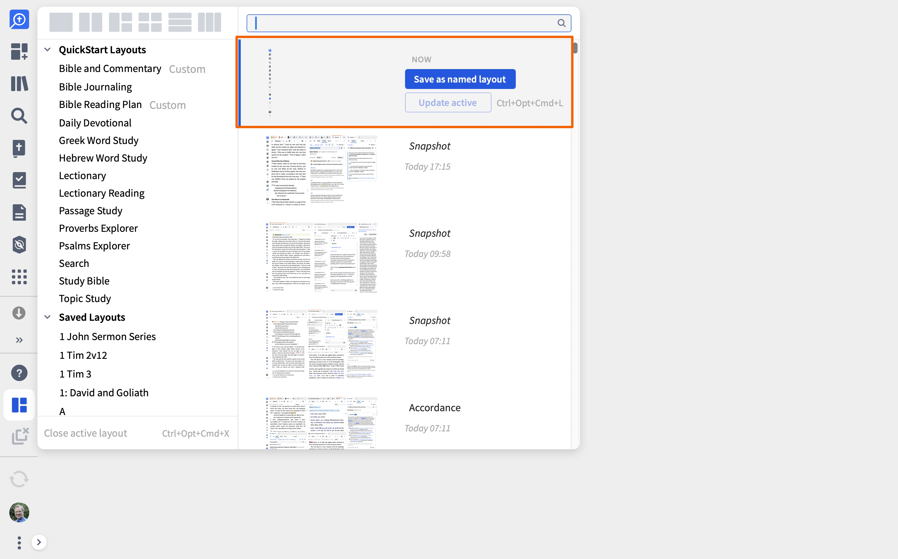
Task: Choose the four-pane grid layout icon
Action: point(150,23)
